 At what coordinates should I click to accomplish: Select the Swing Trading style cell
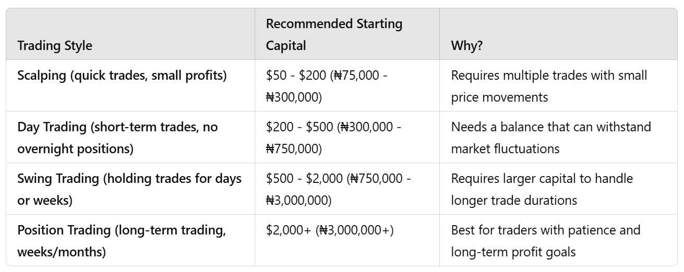pos(129,189)
